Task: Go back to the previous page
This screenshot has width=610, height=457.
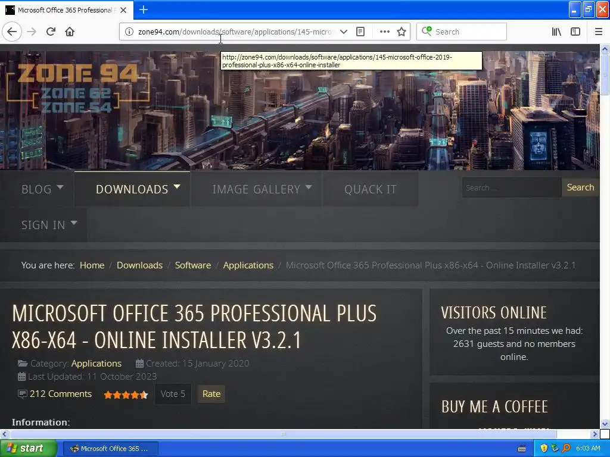Action: click(12, 32)
